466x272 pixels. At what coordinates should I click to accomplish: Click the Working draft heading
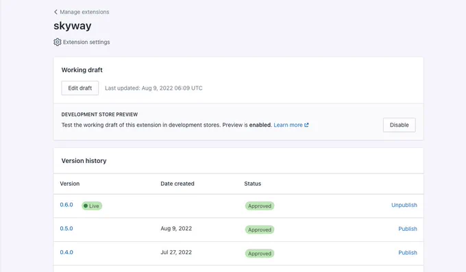pyautogui.click(x=82, y=70)
